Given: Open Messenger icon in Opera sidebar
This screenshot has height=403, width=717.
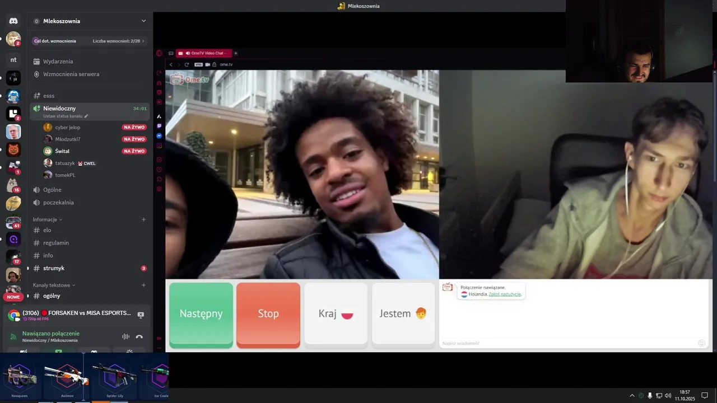Looking at the screenshot, I should (159, 135).
